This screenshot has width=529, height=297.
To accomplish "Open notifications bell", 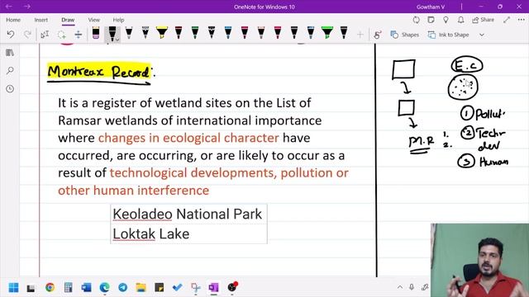I will pos(461,20).
